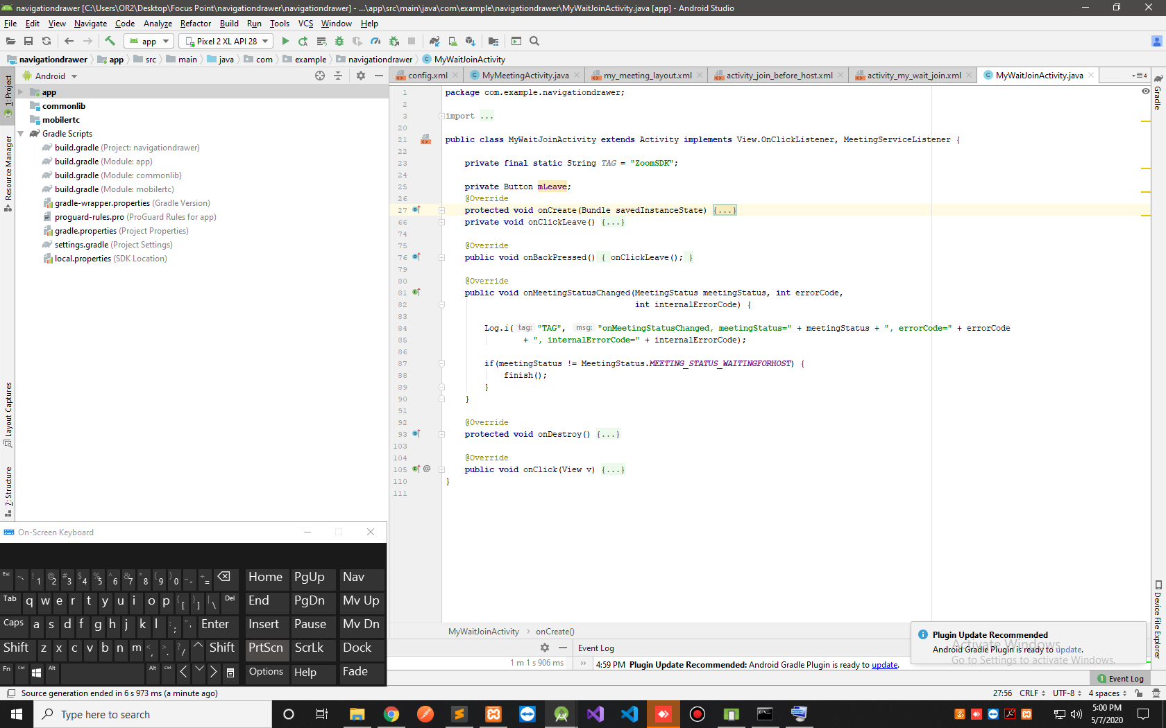Expand the folded onCreate method body
The width and height of the screenshot is (1166, 728).
point(725,210)
